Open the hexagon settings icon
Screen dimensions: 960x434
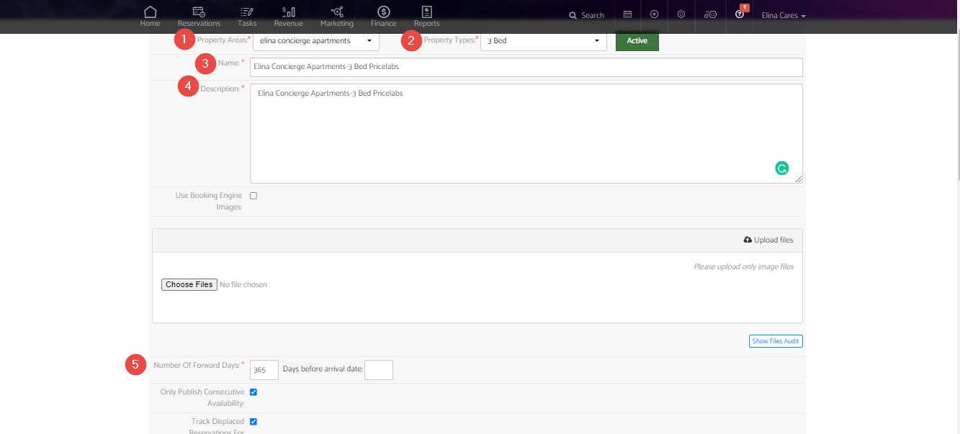[x=681, y=14]
